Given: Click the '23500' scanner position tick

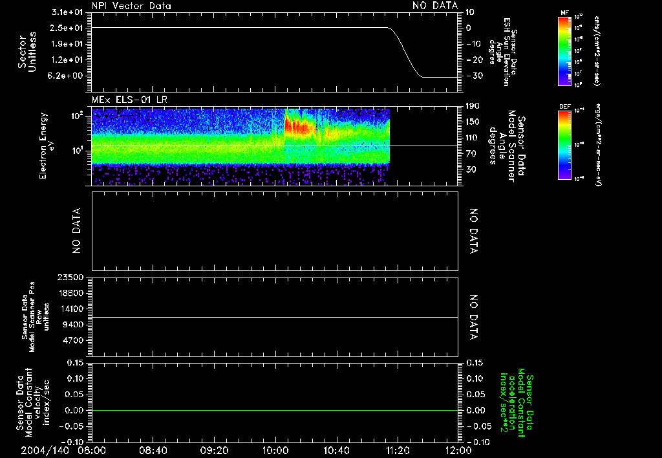Looking at the screenshot, I should (x=70, y=277).
